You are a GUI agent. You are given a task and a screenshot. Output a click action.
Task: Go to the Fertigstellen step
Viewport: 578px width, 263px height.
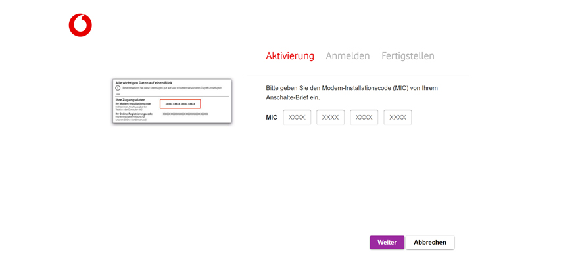(x=408, y=56)
